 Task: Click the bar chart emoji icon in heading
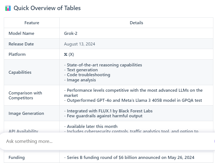[x=8, y=8]
